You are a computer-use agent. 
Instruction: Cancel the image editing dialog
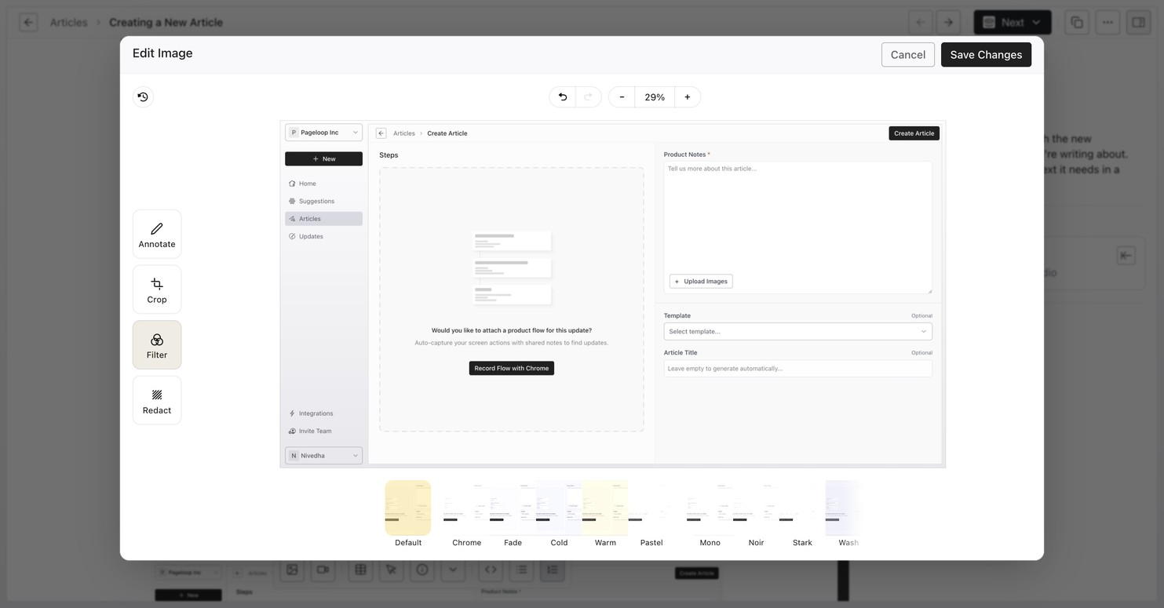point(908,55)
